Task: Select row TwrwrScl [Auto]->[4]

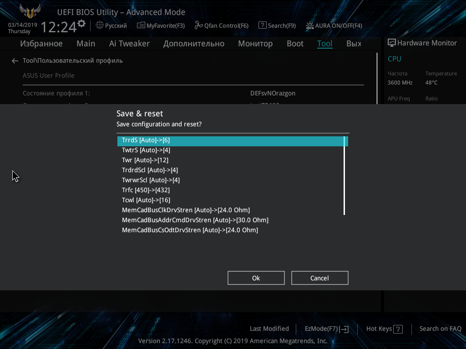Action: (233, 180)
